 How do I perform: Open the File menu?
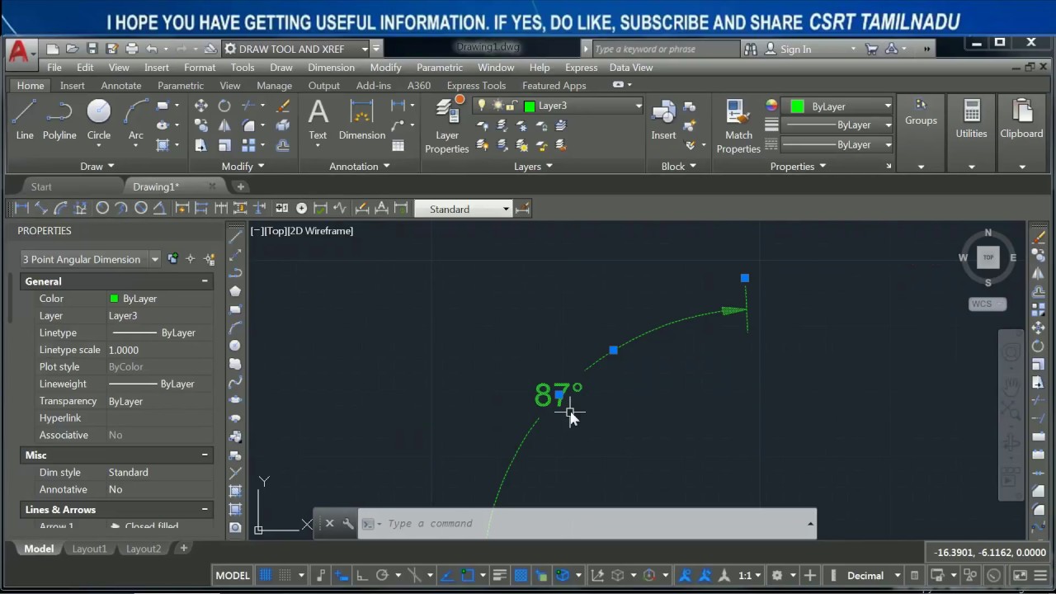tap(54, 68)
